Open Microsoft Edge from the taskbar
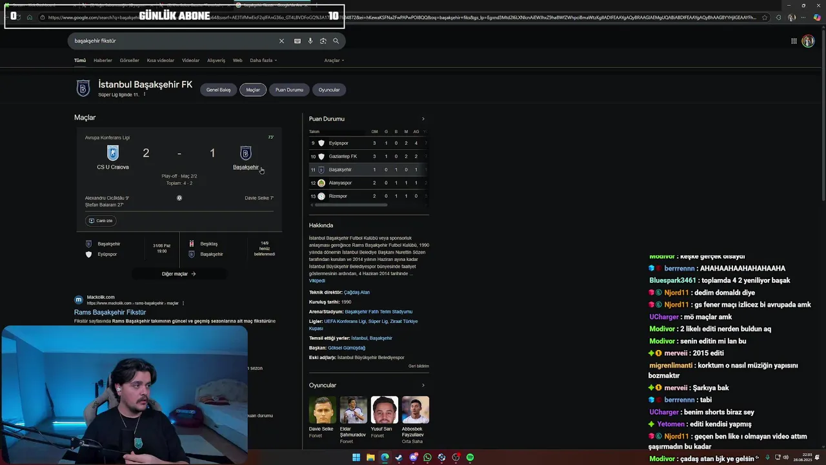 pos(385,457)
